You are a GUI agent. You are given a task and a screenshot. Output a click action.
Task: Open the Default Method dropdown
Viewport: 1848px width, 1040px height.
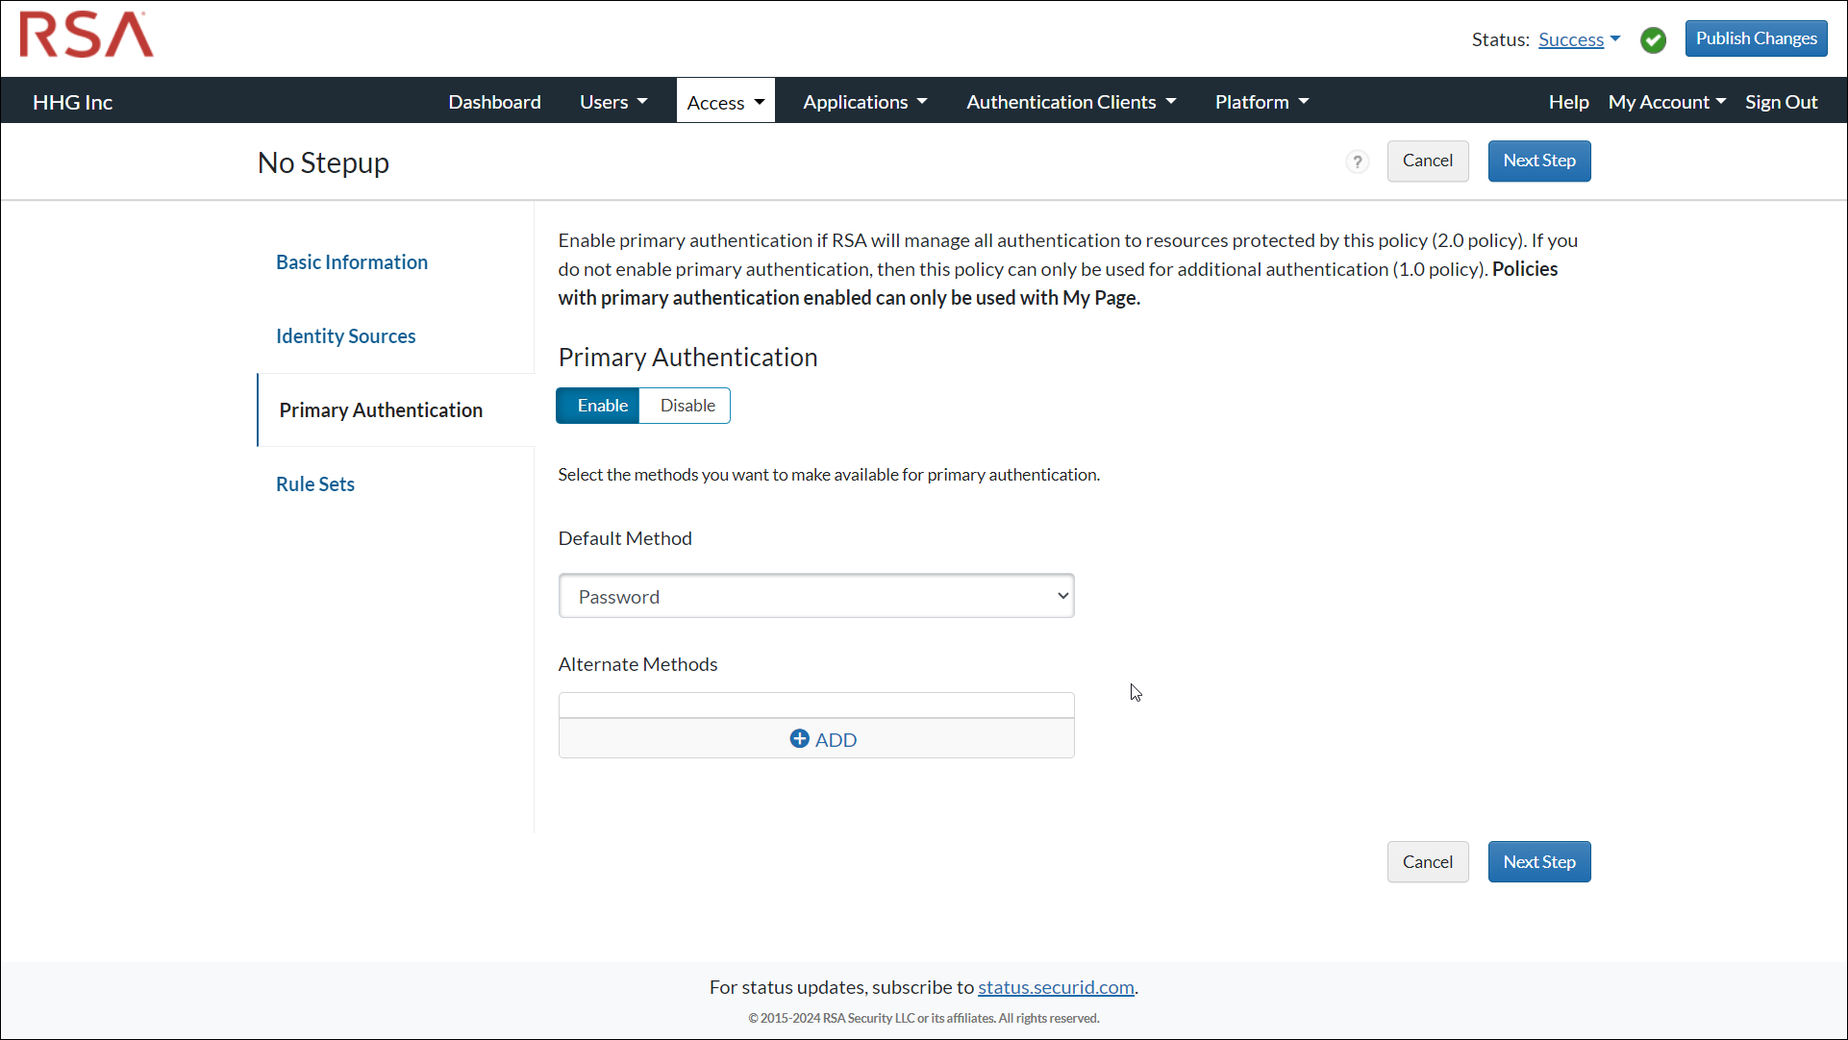pyautogui.click(x=815, y=595)
